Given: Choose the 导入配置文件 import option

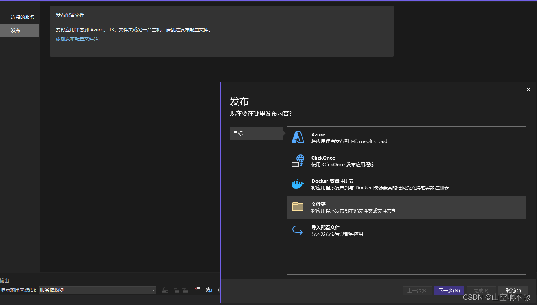Looking at the screenshot, I should pos(406,230).
